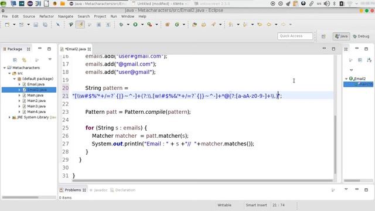This screenshot has width=375, height=211.
Task: Click the Save toolbar icon
Action: point(36,25)
